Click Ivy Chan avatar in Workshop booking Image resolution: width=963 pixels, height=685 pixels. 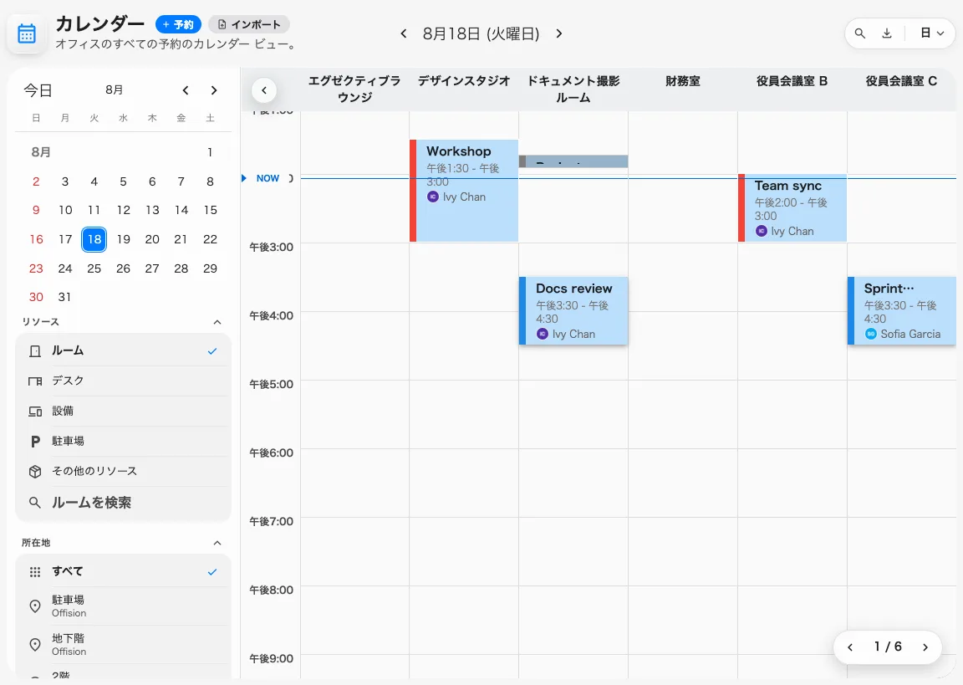pyautogui.click(x=433, y=197)
